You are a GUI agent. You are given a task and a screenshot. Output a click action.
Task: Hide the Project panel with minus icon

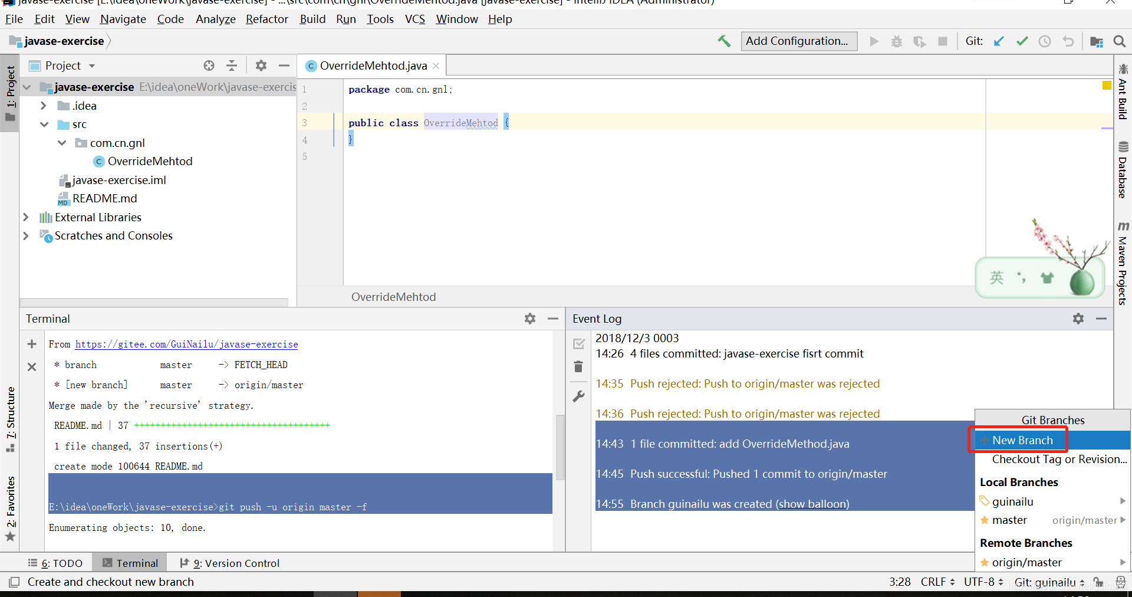point(284,65)
